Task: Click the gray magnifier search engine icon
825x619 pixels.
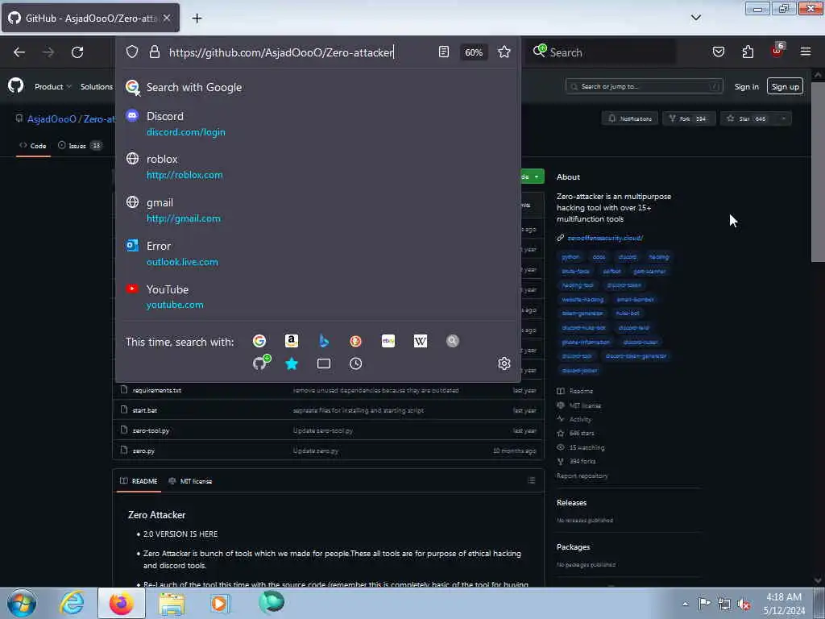Action: (x=453, y=341)
